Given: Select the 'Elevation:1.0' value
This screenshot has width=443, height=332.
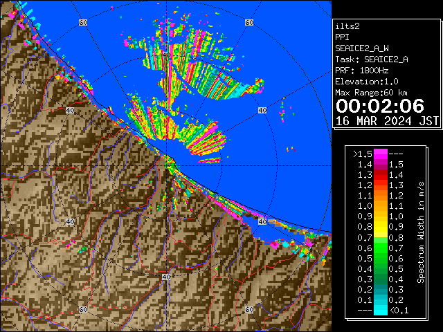Looking at the screenshot, I should (367, 82).
